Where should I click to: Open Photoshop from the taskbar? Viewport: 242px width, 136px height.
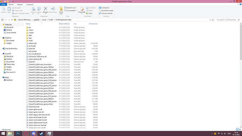(x=18, y=134)
